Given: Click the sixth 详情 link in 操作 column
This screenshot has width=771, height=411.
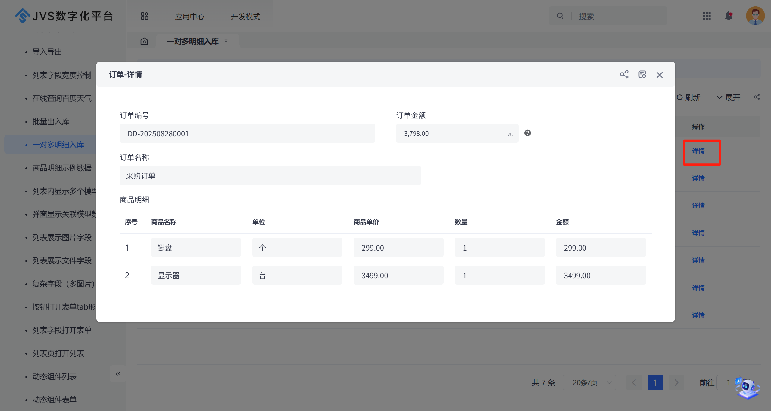Looking at the screenshot, I should [x=698, y=288].
